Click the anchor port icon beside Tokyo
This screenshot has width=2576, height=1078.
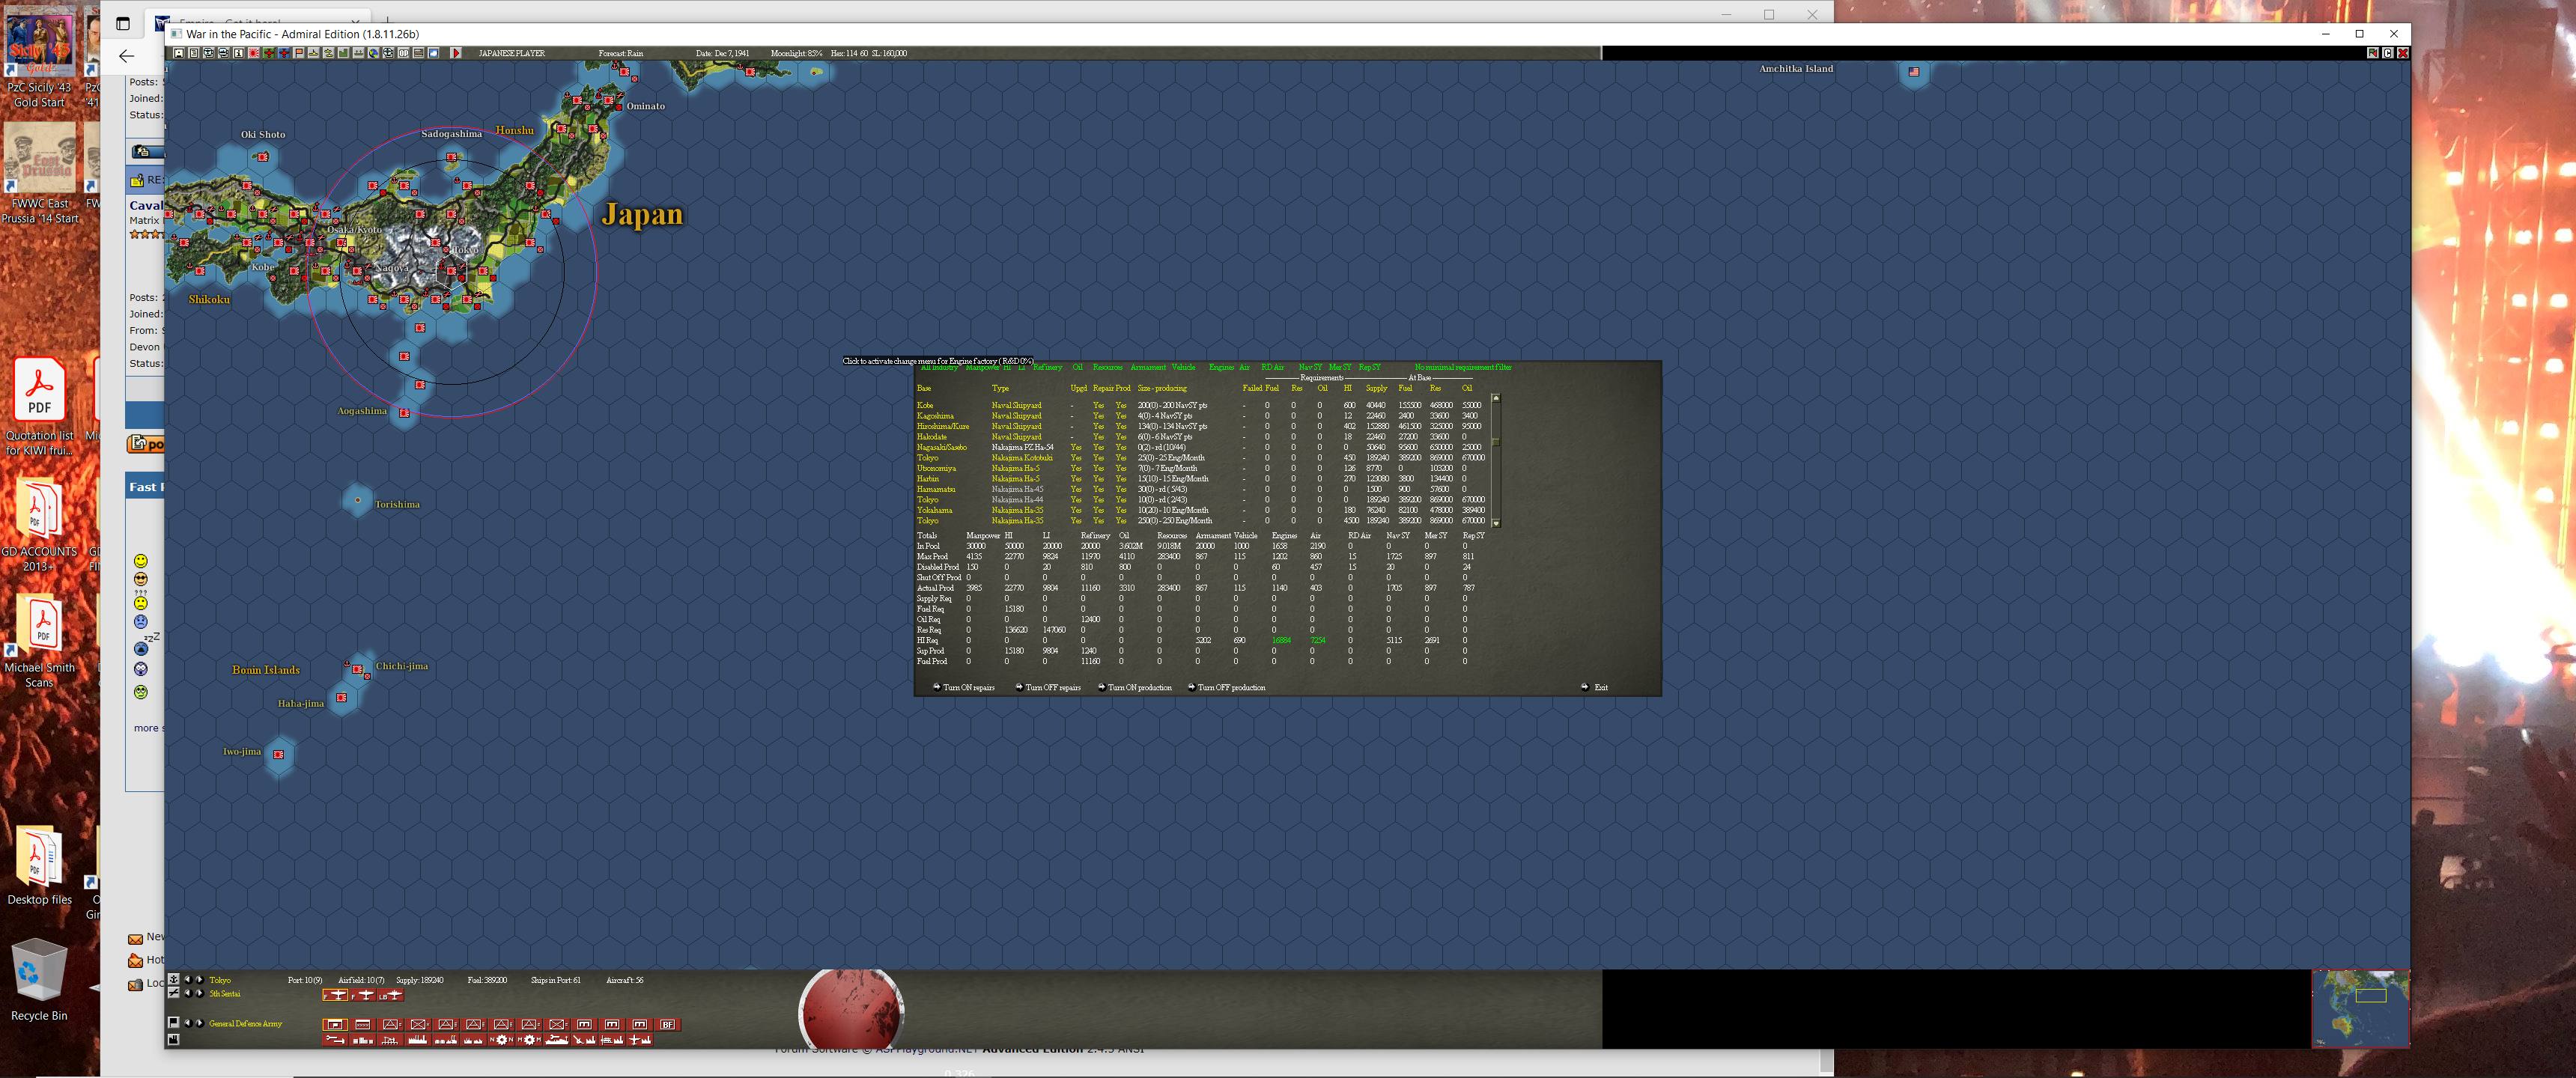(174, 980)
